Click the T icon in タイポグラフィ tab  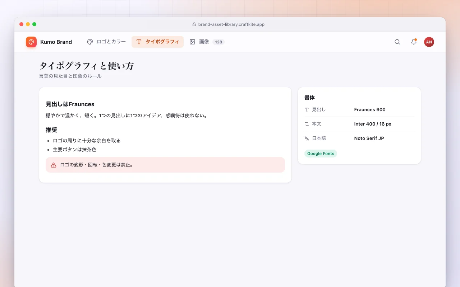pos(139,42)
